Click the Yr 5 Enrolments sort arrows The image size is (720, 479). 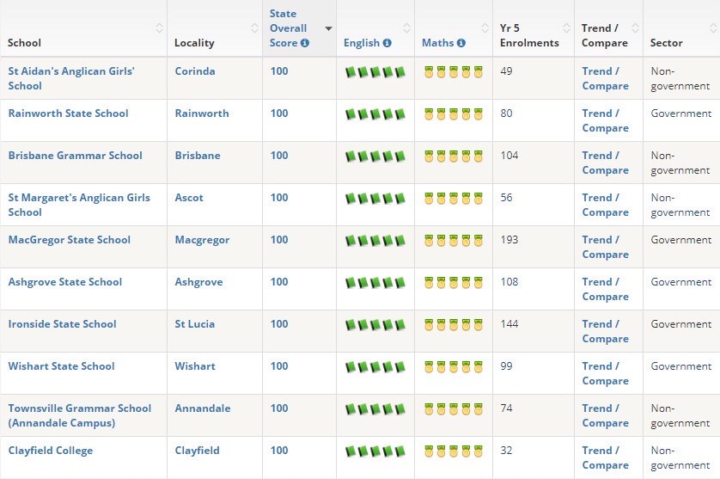coord(566,28)
